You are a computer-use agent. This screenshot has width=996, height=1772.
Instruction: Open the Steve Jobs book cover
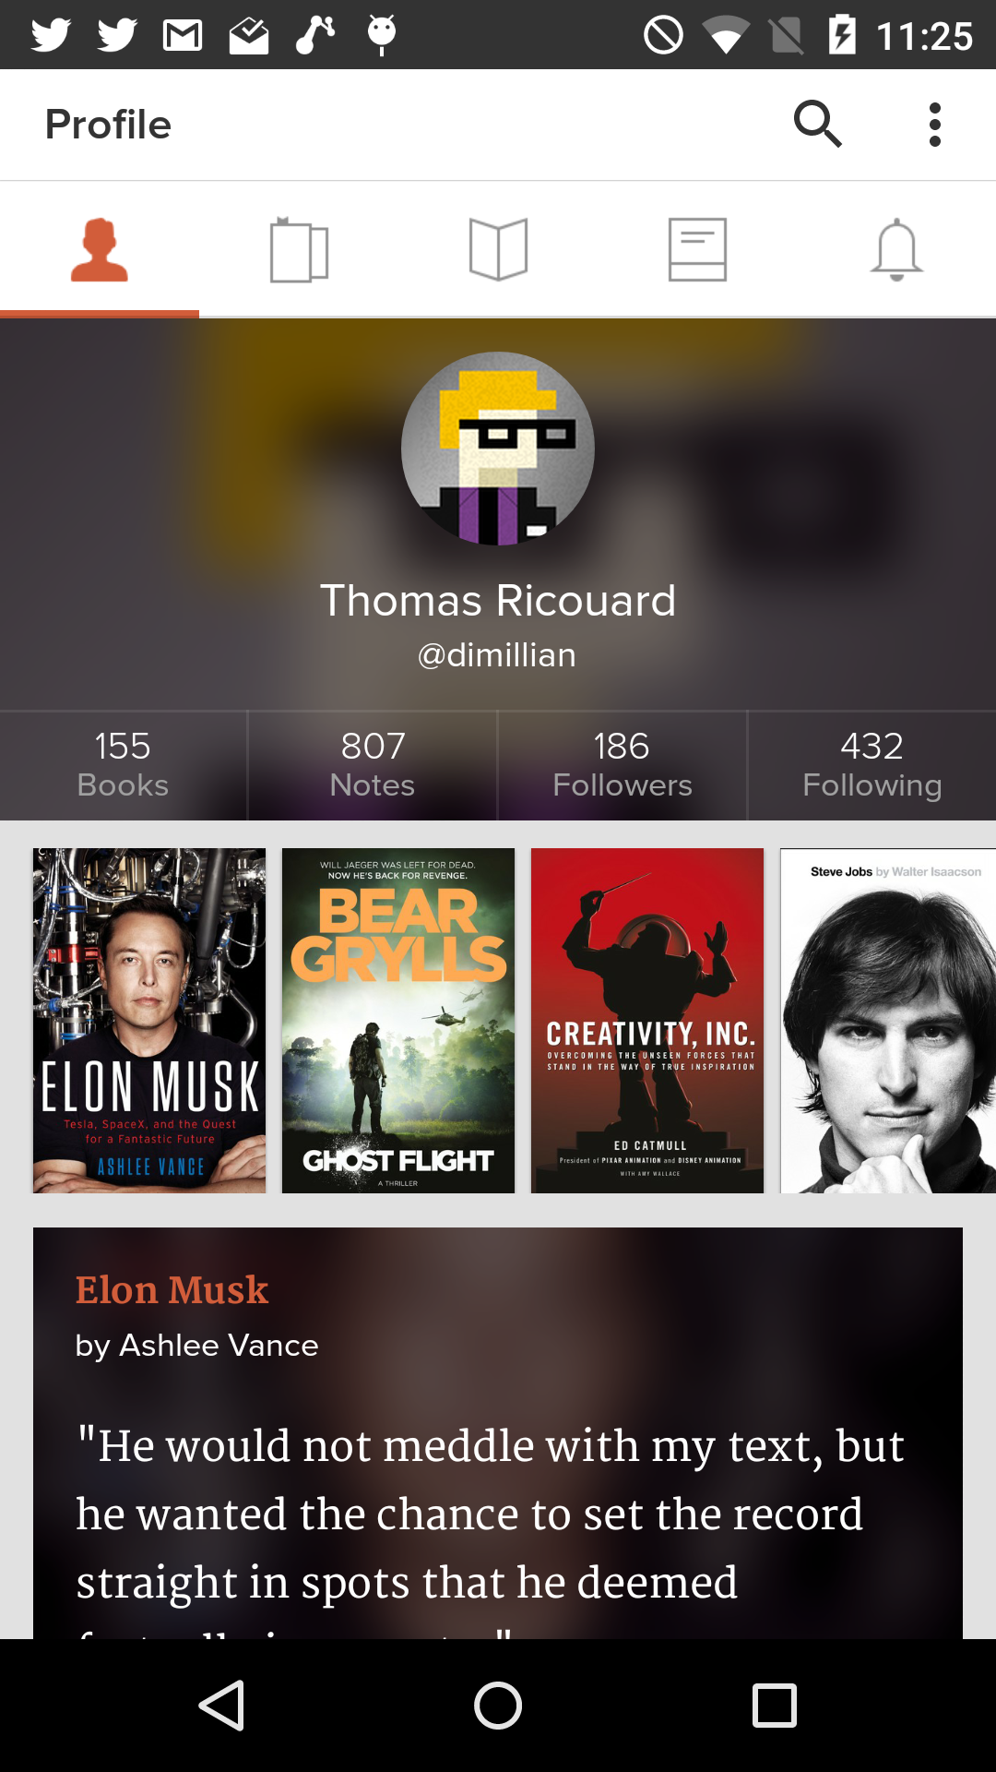click(x=888, y=1021)
